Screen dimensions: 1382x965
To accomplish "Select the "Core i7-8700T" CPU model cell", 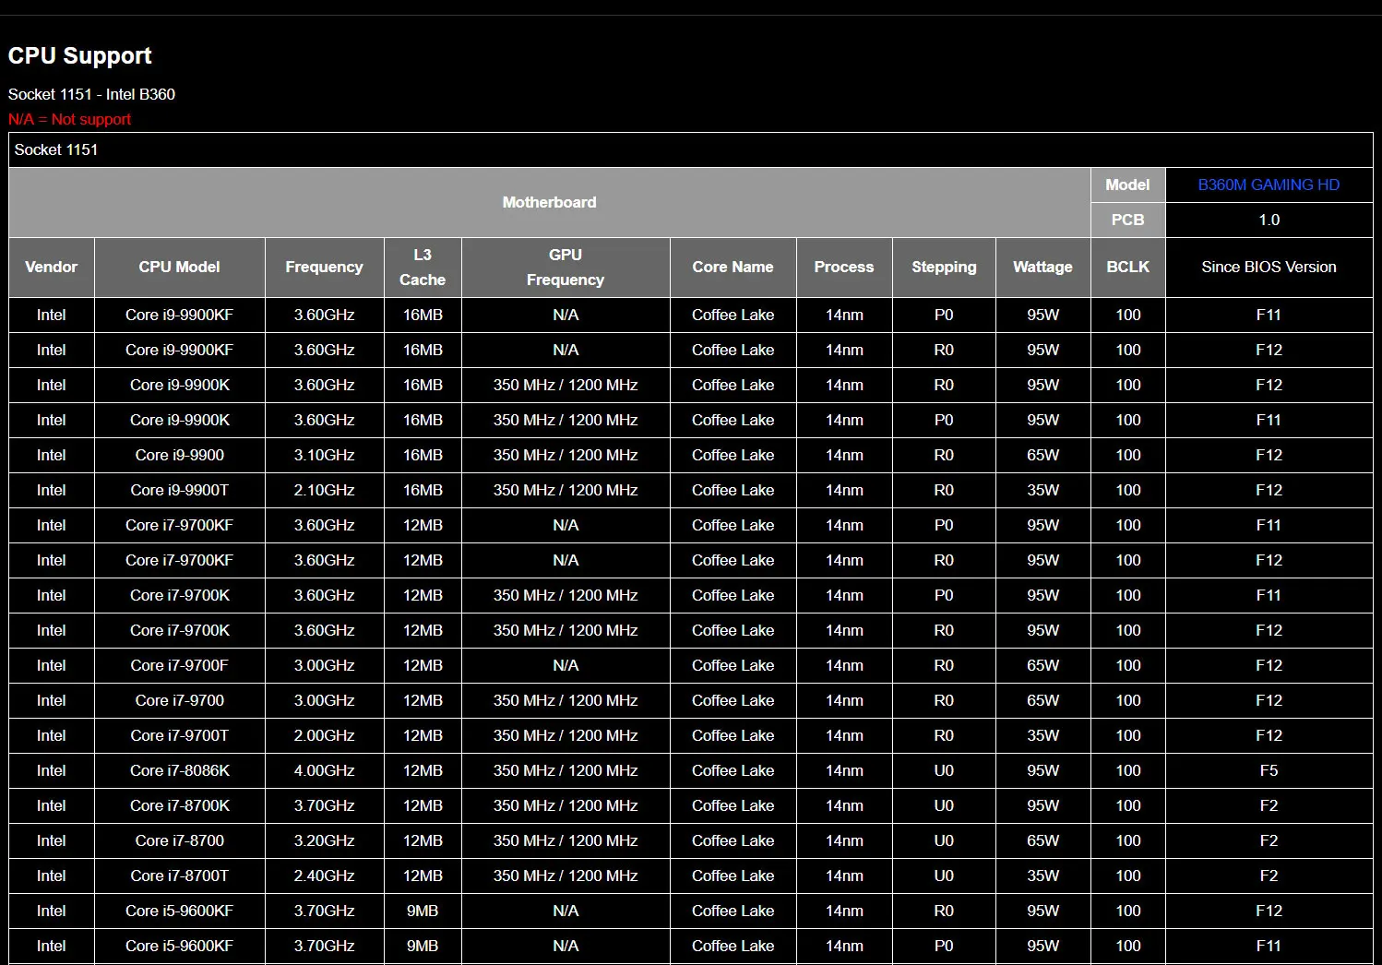I will coord(180,876).
